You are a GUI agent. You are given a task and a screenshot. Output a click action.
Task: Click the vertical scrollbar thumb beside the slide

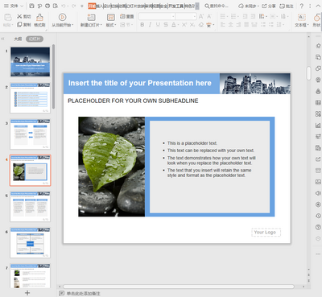[x=309, y=73]
